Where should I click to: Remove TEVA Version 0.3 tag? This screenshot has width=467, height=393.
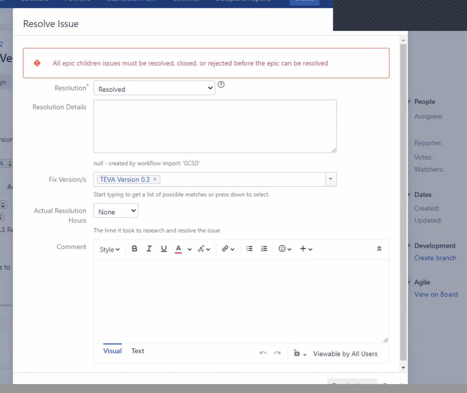pos(155,179)
